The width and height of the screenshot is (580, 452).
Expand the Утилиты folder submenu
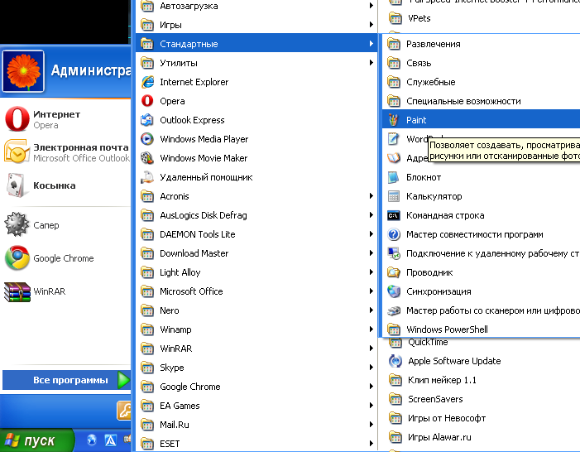coord(256,63)
